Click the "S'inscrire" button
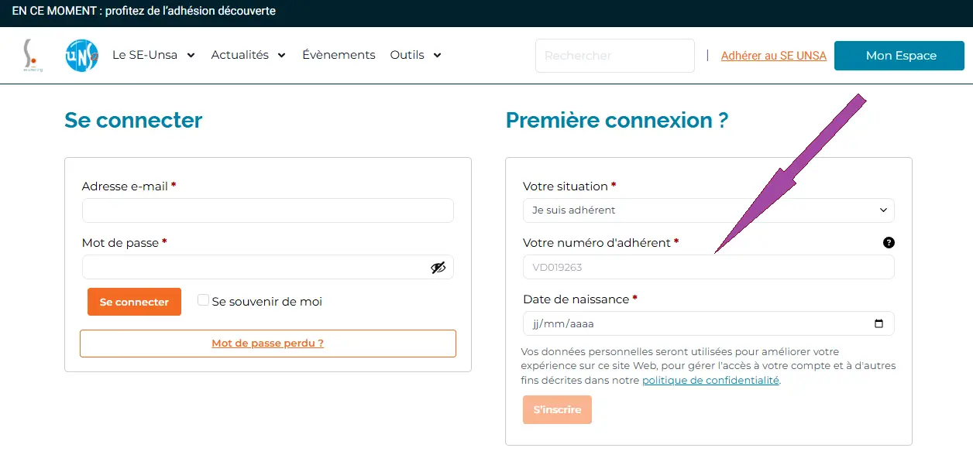Image resolution: width=973 pixels, height=465 pixels. click(x=557, y=410)
